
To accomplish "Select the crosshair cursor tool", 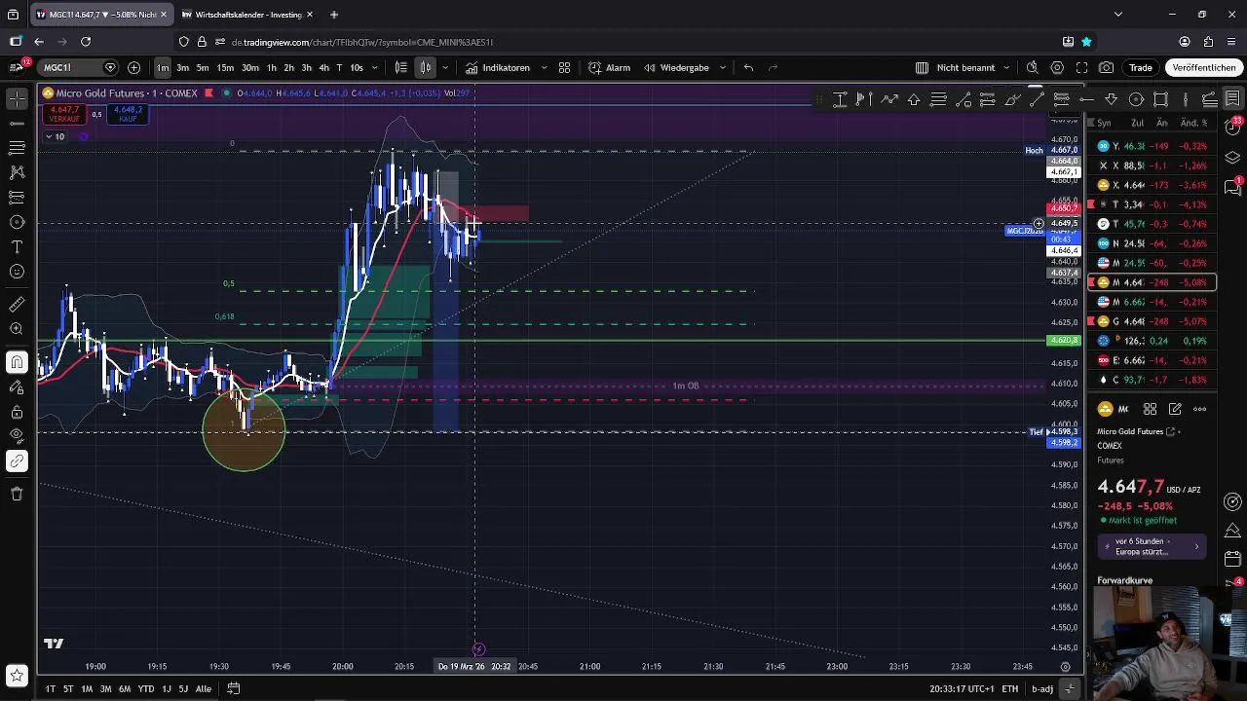I will pyautogui.click(x=17, y=99).
